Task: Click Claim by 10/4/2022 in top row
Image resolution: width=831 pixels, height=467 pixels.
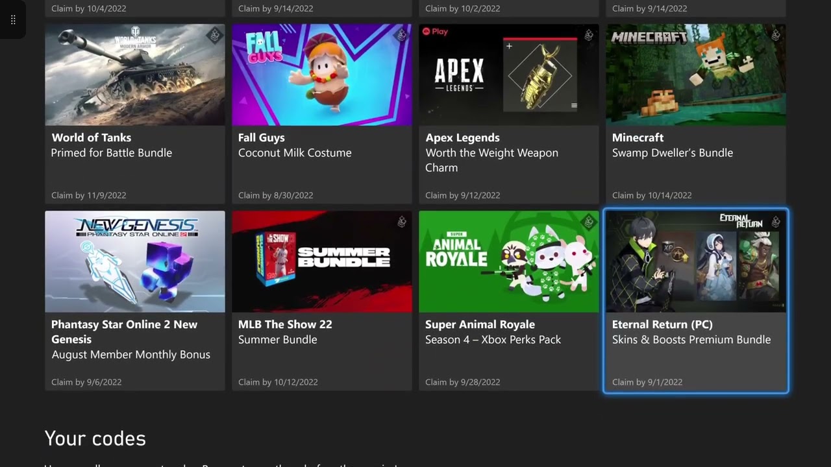Action: (89, 8)
